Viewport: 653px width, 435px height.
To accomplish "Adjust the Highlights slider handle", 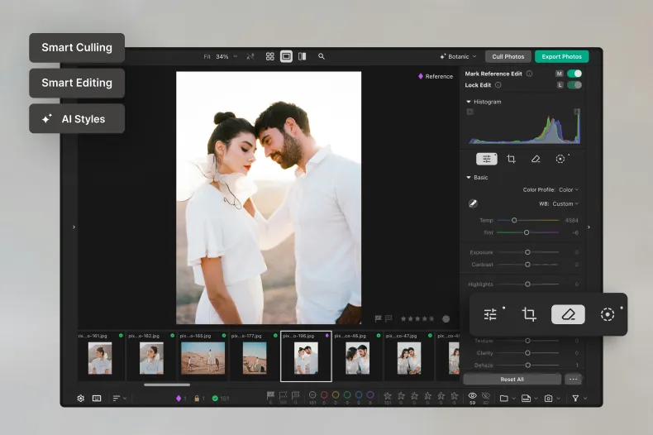I will [x=527, y=284].
